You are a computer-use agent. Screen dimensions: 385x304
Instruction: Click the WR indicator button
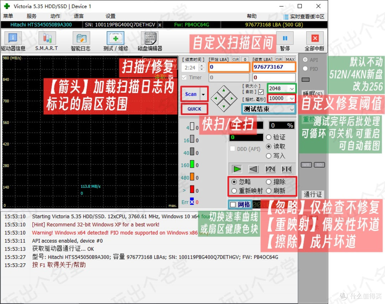(306, 164)
